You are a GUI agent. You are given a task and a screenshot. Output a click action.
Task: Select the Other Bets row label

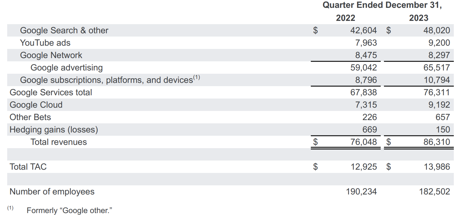[30, 117]
